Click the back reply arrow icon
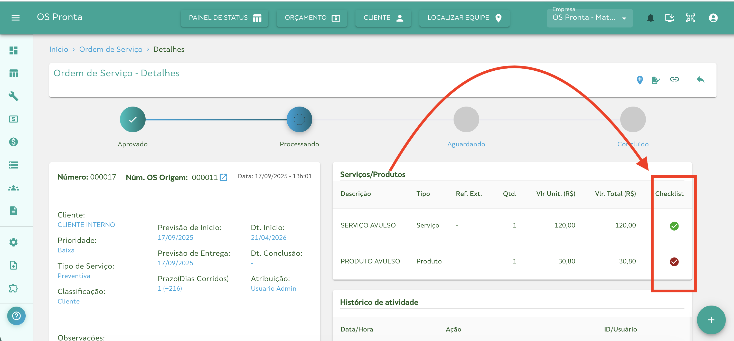The image size is (734, 341). click(700, 80)
